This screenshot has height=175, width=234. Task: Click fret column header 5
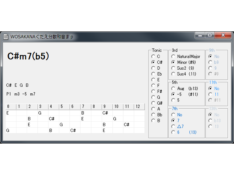click(64, 106)
